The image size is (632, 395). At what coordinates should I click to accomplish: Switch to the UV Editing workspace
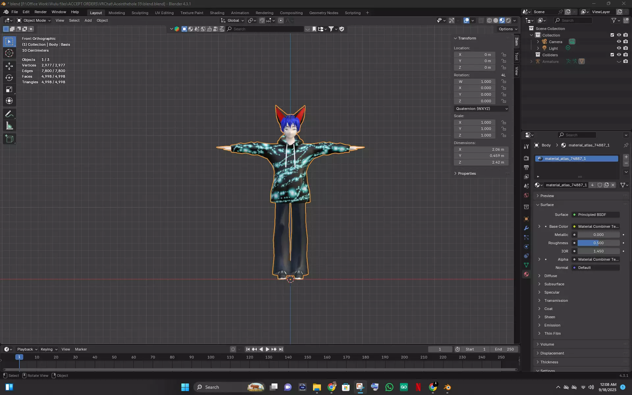pyautogui.click(x=164, y=13)
